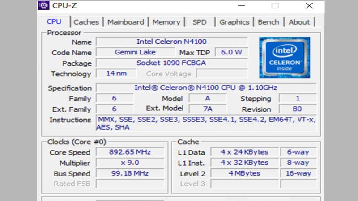
Task: Click the L1 Data cache size field
Action: [x=244, y=152]
